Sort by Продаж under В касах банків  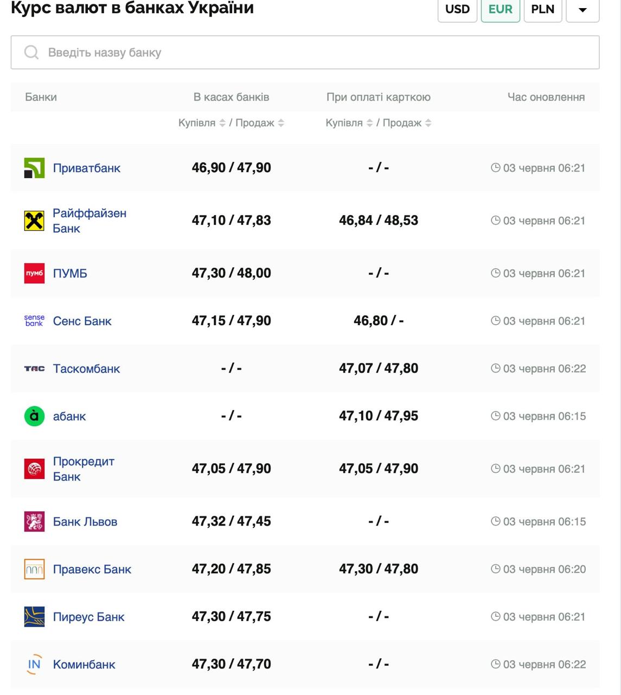point(281,123)
